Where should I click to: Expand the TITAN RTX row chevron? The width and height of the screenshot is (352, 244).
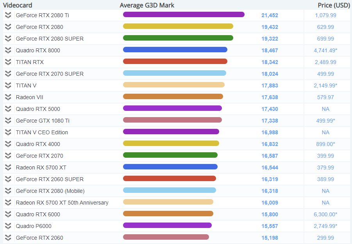[x=8, y=62]
